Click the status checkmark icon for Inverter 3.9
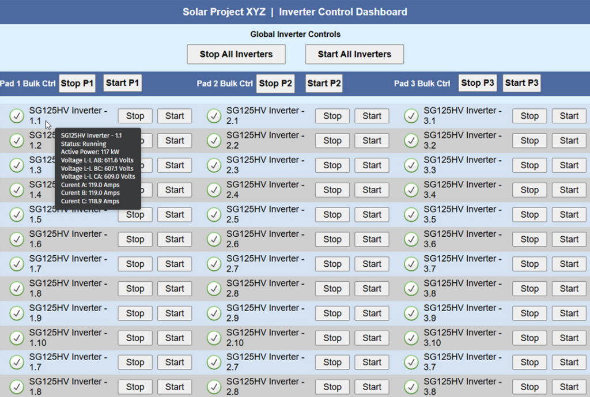 (411, 313)
